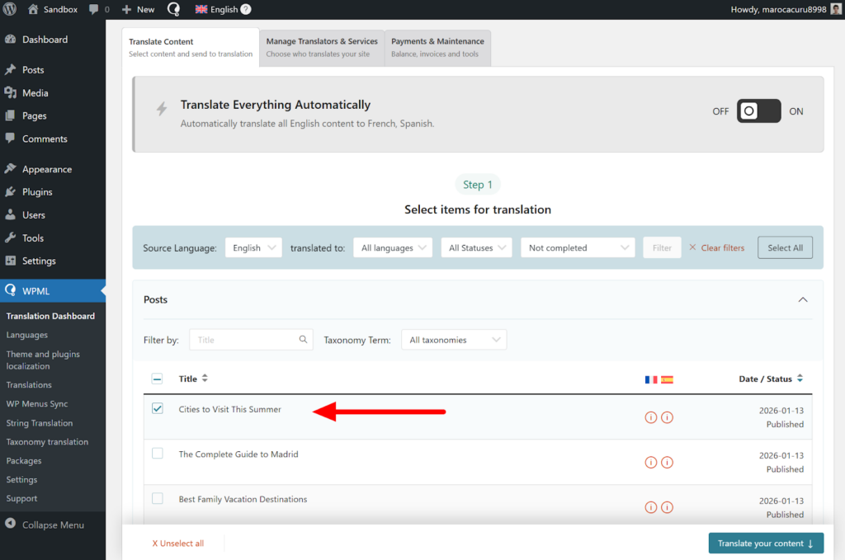Image resolution: width=845 pixels, height=560 pixels.
Task: Click French status icon for Best Family Vacation
Action: pyautogui.click(x=651, y=507)
